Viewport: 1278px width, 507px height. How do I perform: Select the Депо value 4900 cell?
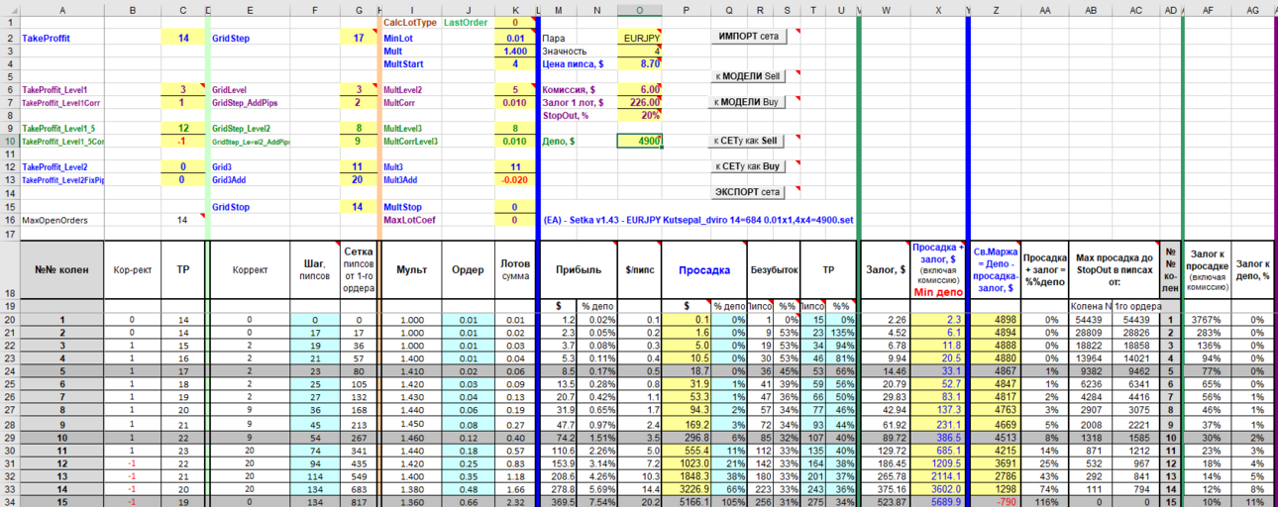coord(639,141)
